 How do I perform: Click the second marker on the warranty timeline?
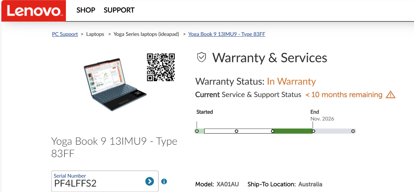[x=236, y=131]
